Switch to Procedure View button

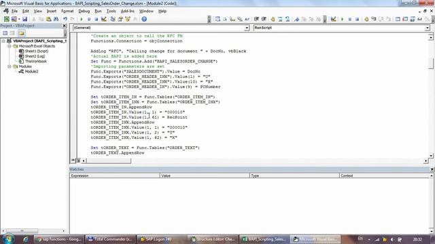tap(73, 161)
